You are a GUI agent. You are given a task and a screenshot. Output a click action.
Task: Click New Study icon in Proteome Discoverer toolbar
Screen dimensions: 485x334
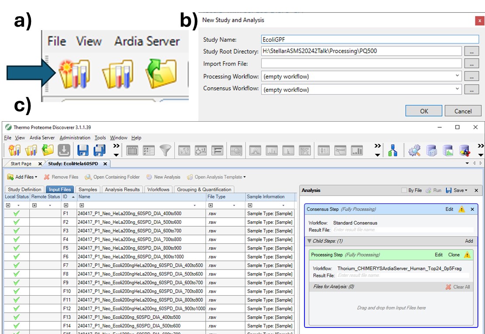pos(14,150)
